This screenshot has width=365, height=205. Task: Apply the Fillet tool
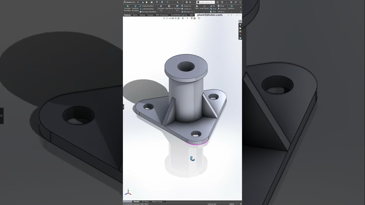(197, 7)
